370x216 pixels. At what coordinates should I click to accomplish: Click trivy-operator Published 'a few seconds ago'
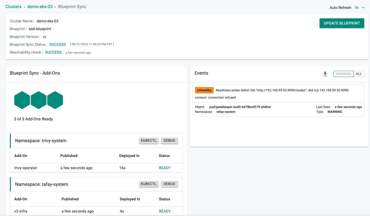pyautogui.click(x=76, y=168)
